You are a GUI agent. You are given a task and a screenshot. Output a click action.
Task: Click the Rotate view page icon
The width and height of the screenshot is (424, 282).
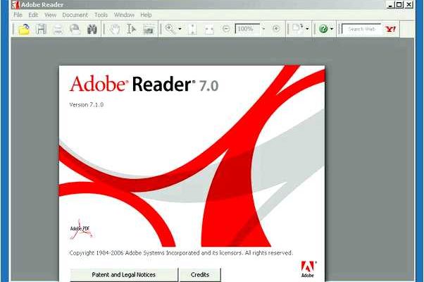click(x=298, y=28)
